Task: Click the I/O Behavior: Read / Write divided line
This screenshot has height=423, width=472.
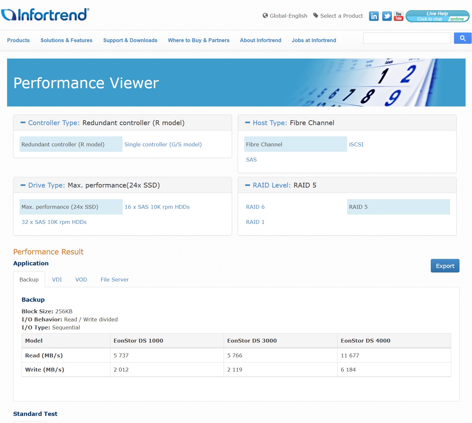Action: click(69, 319)
